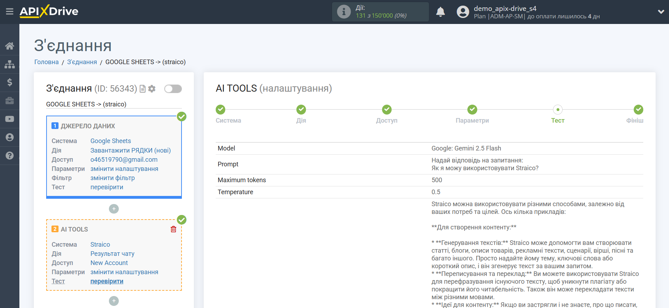Toggle the connection on/off switch
The image size is (669, 308).
[173, 89]
